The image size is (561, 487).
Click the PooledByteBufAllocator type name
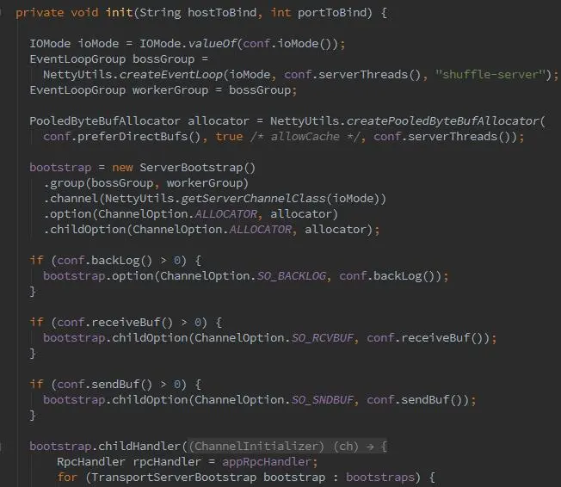click(104, 121)
